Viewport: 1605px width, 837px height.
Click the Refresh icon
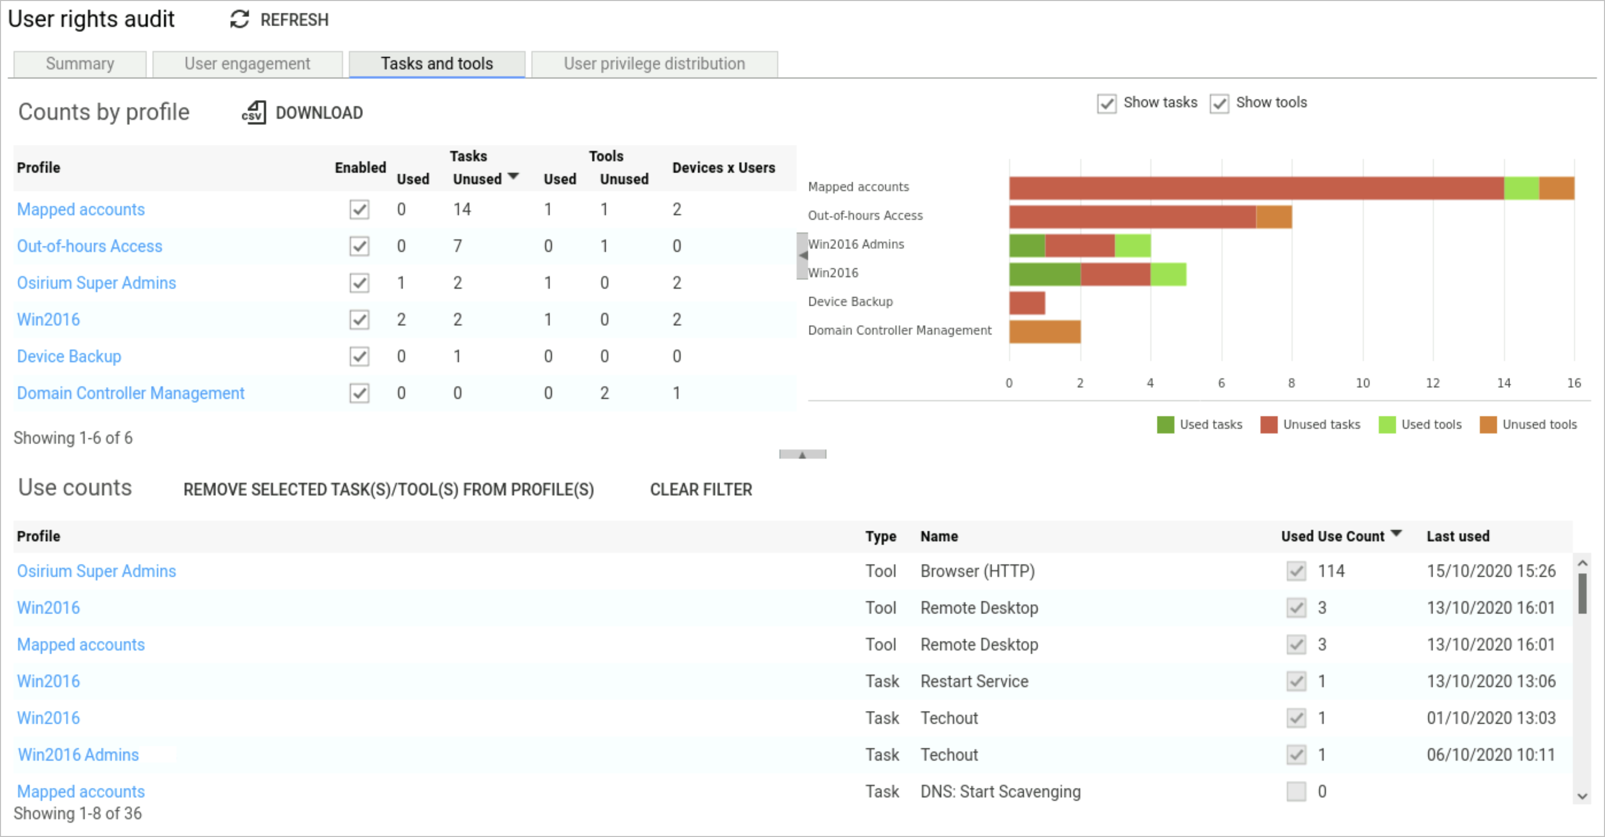239,19
